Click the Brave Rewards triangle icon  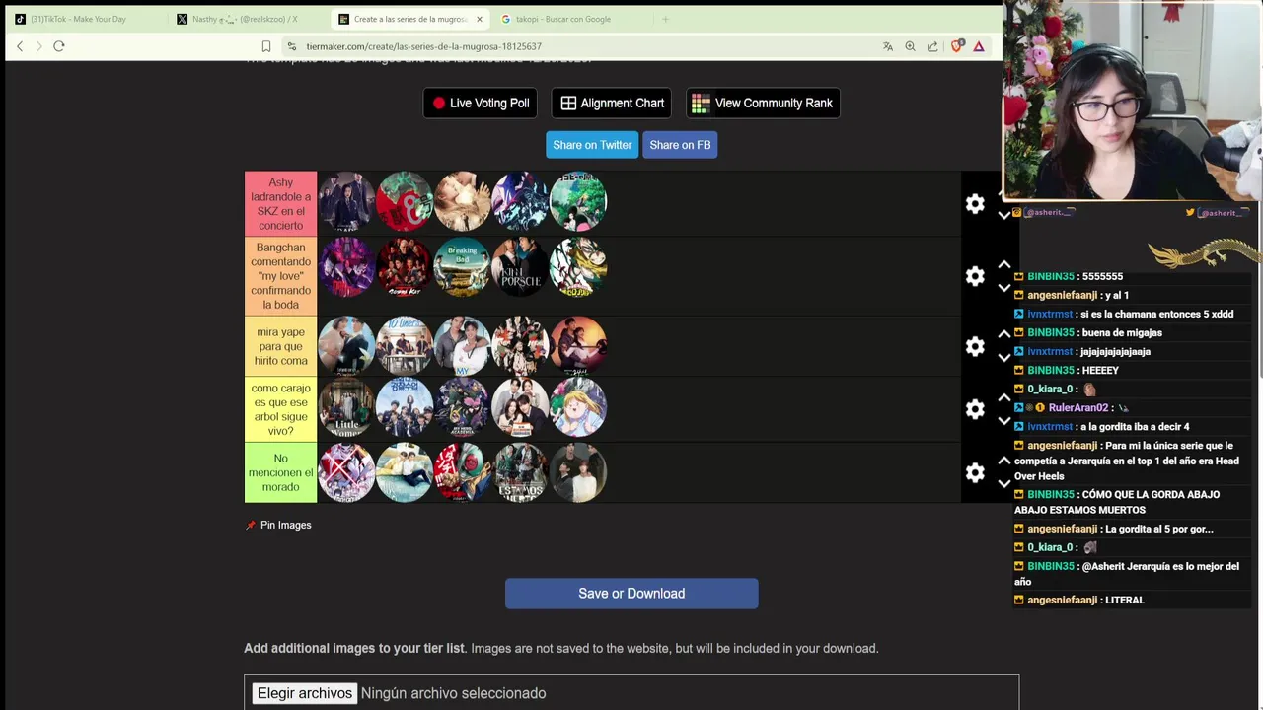(x=979, y=46)
